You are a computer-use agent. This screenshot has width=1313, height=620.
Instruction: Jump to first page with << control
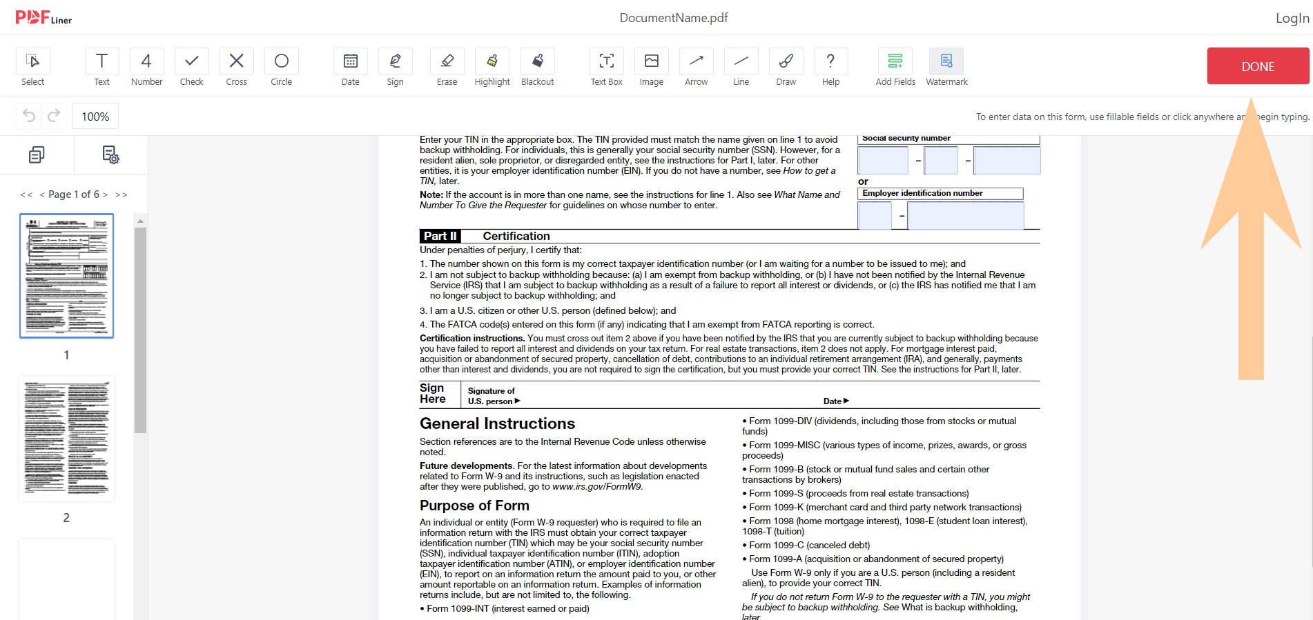(x=26, y=194)
